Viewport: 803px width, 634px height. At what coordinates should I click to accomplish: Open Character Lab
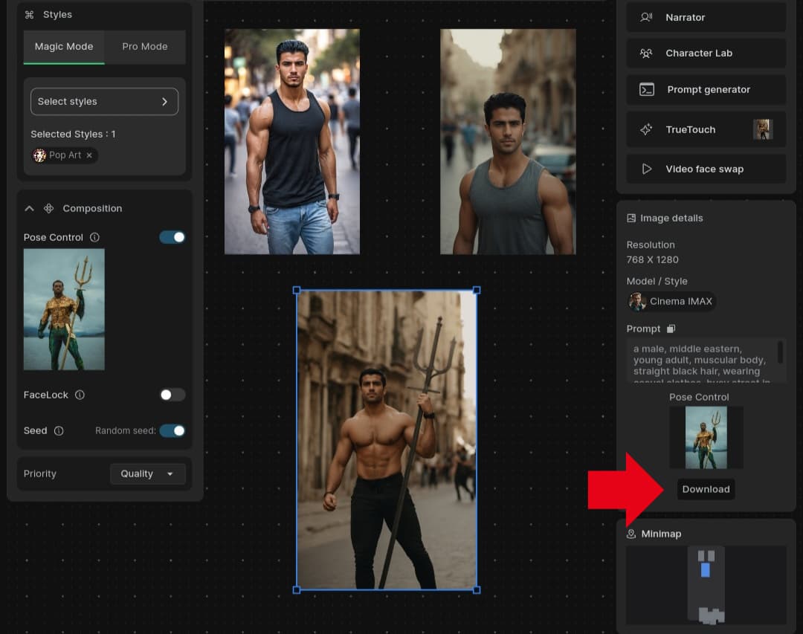(706, 54)
